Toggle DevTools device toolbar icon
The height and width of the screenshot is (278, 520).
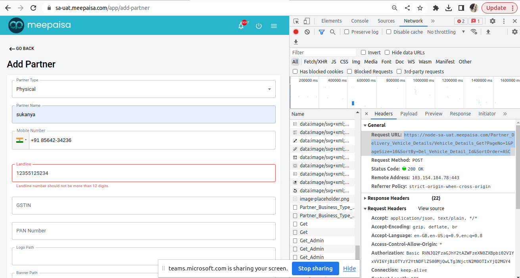pyautogui.click(x=307, y=21)
